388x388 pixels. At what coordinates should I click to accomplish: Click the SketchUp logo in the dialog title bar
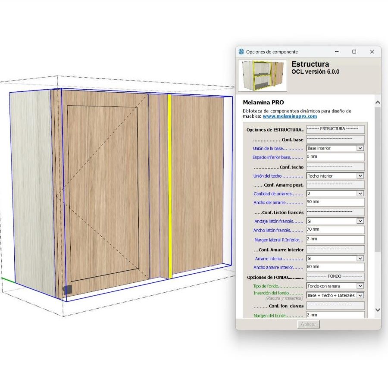click(x=241, y=52)
